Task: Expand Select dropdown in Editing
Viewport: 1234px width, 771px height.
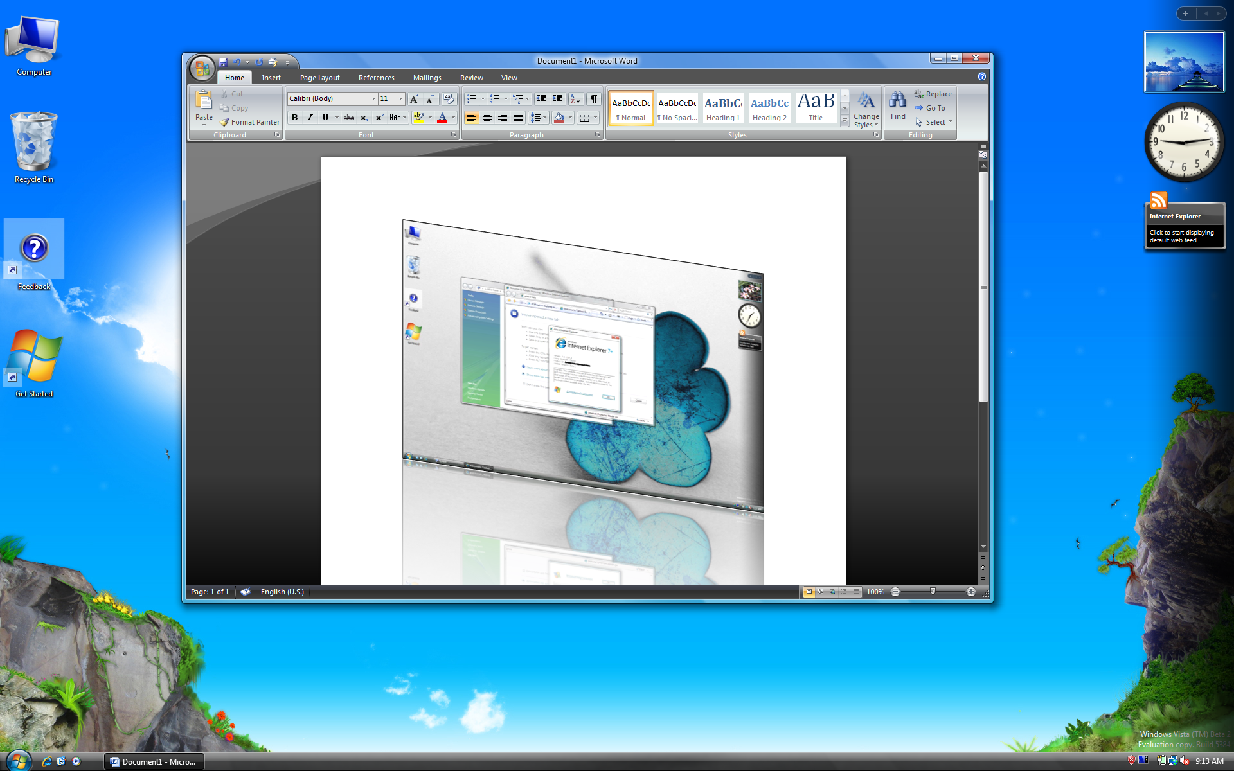Action: click(x=933, y=122)
